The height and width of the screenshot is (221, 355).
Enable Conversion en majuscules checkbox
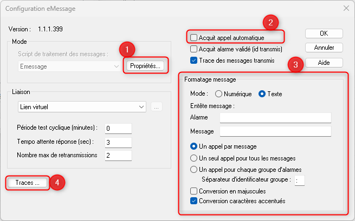click(194, 191)
